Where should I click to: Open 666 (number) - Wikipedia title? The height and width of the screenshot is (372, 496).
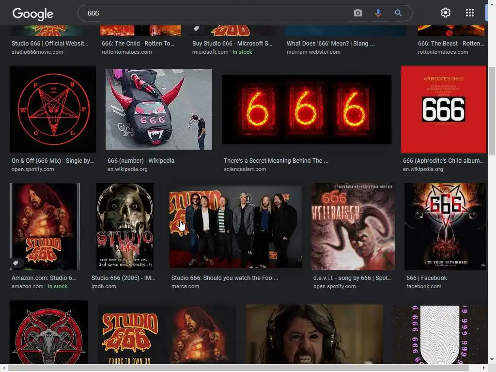141,160
